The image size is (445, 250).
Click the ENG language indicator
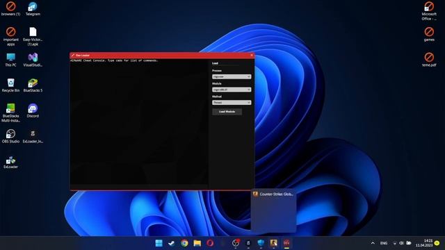point(384,243)
